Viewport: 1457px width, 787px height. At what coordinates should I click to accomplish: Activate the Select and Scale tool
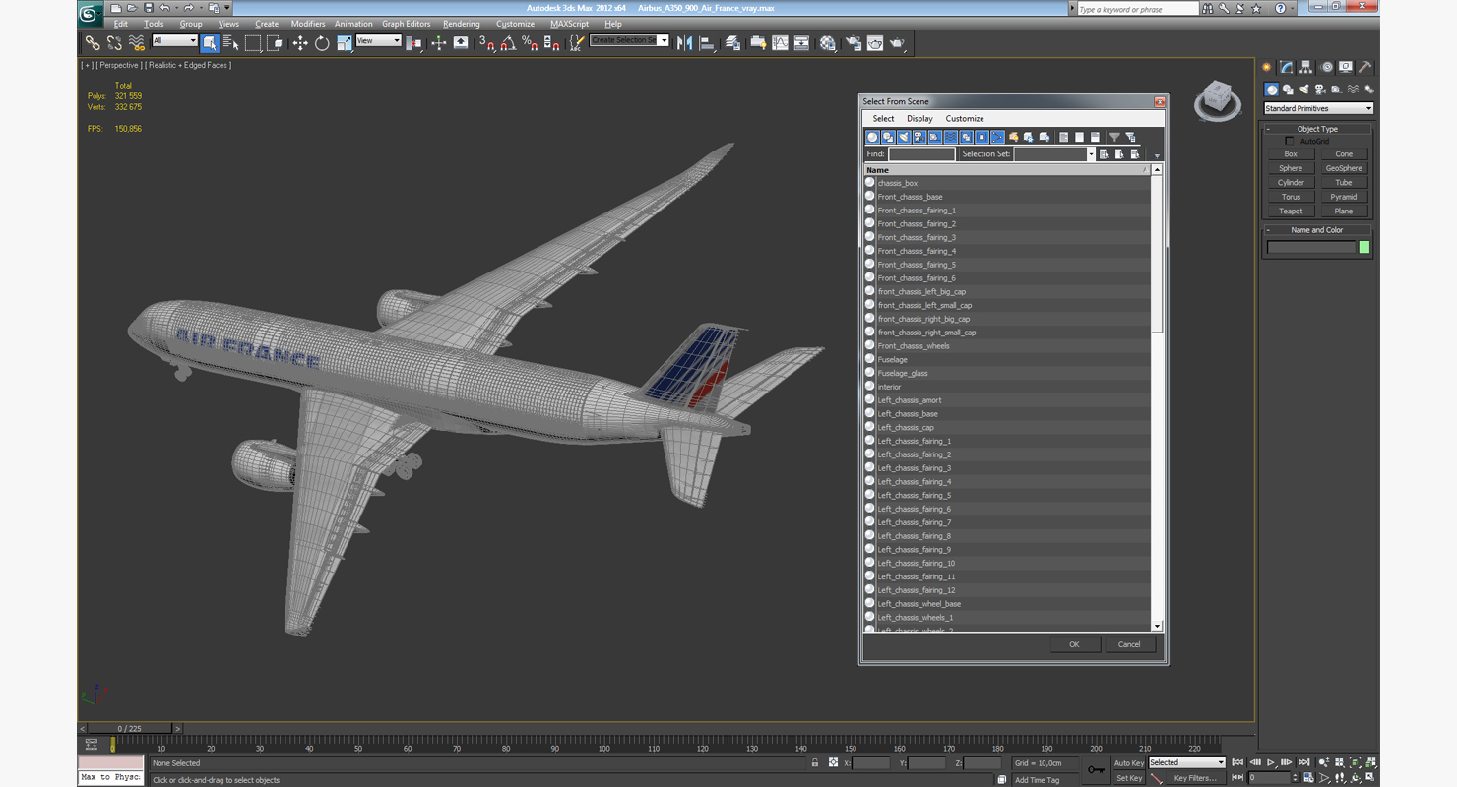344,42
